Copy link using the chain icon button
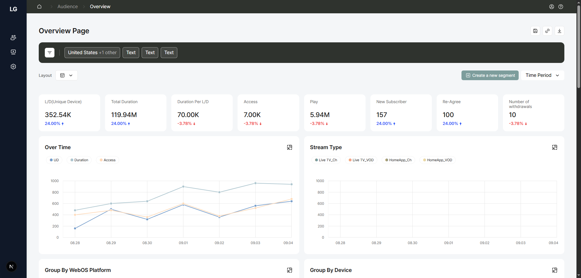The width and height of the screenshot is (581, 278). pos(547,31)
